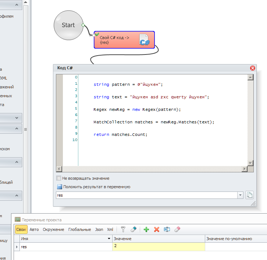This screenshot has width=267, height=260.
Task: Select the Start node button
Action: pos(68,25)
